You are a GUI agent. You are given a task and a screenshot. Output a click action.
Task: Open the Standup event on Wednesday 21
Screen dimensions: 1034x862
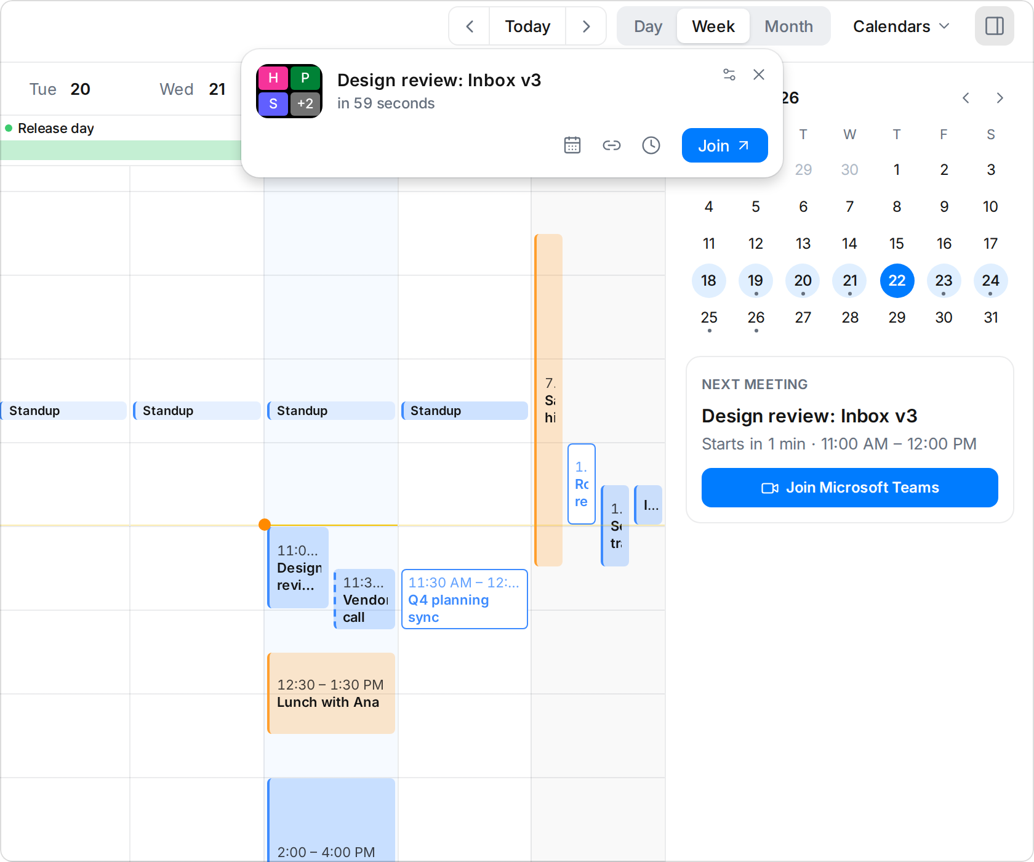coord(197,411)
